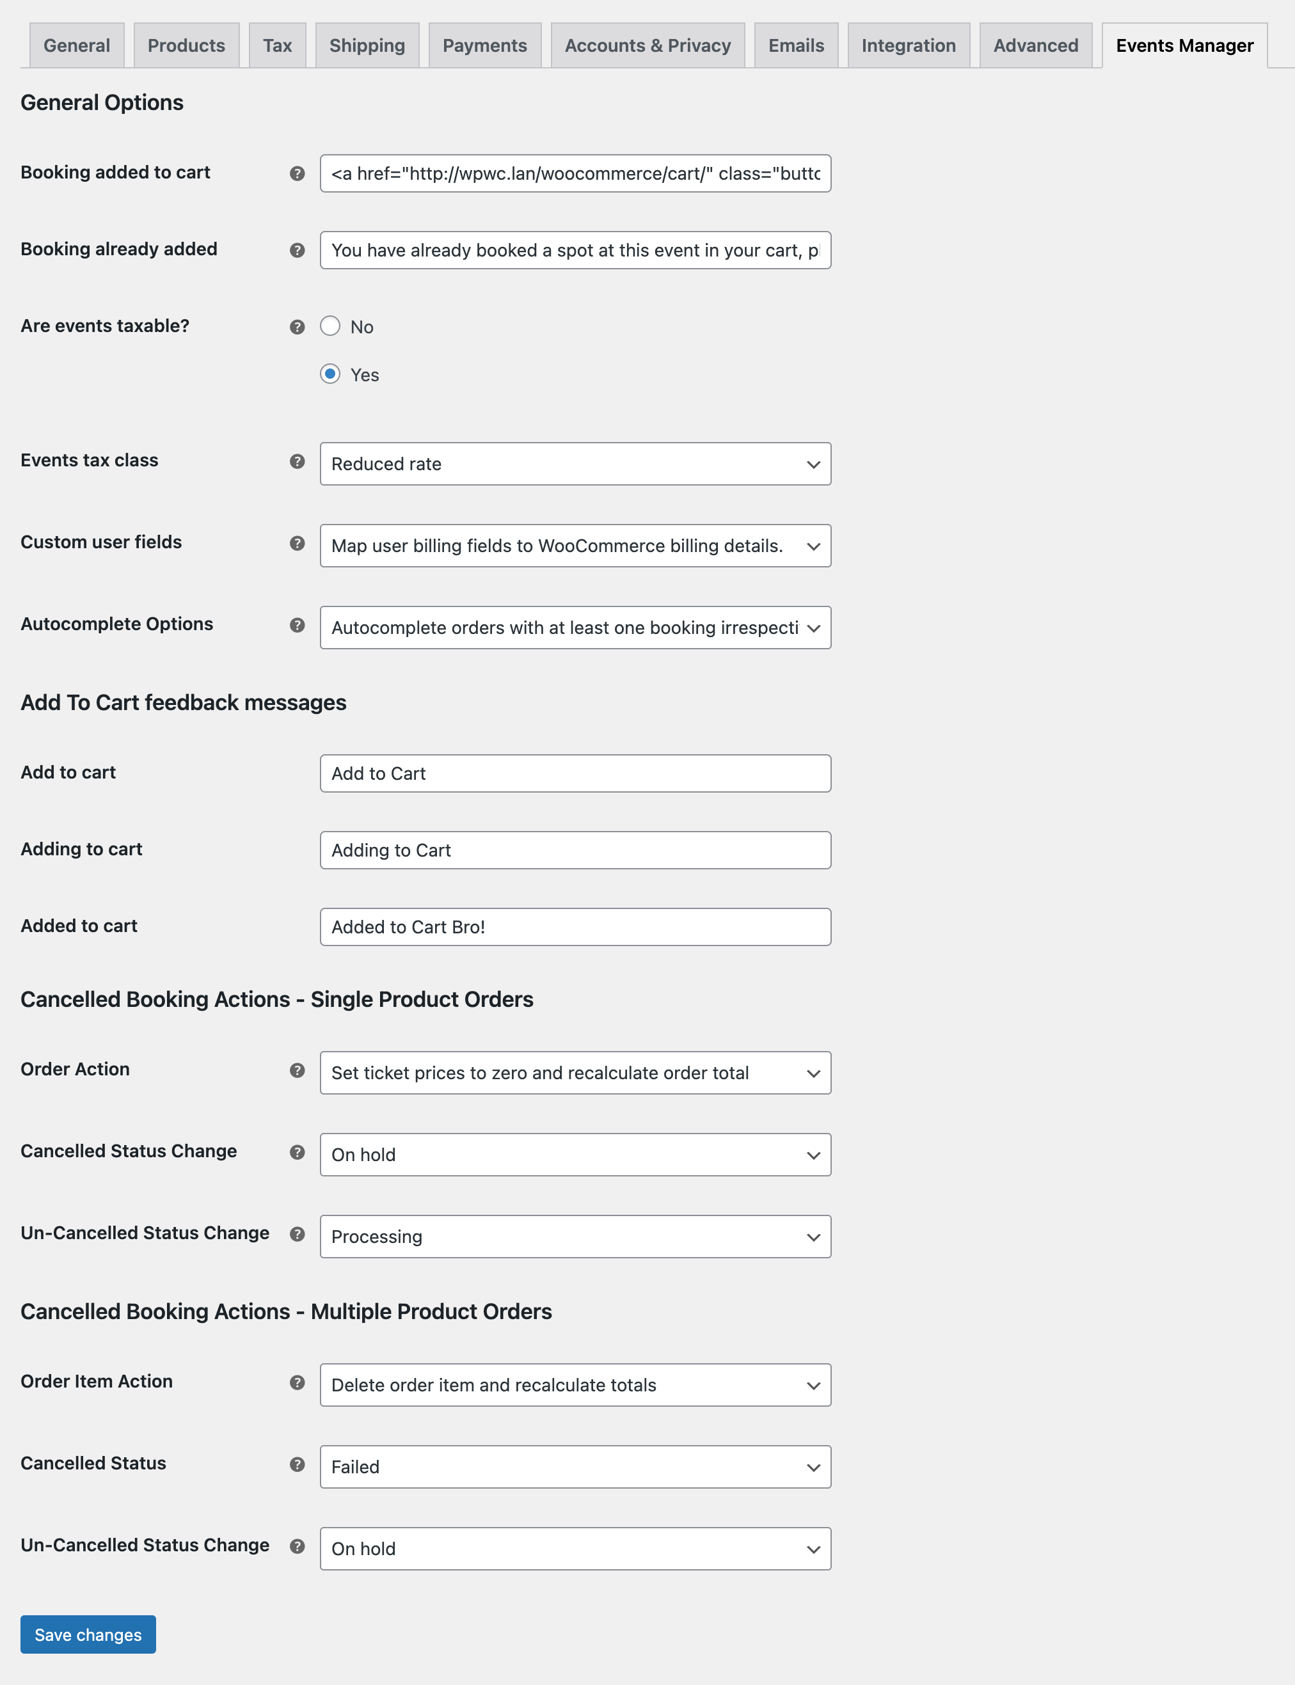Select the No option for events taxable

tap(331, 326)
